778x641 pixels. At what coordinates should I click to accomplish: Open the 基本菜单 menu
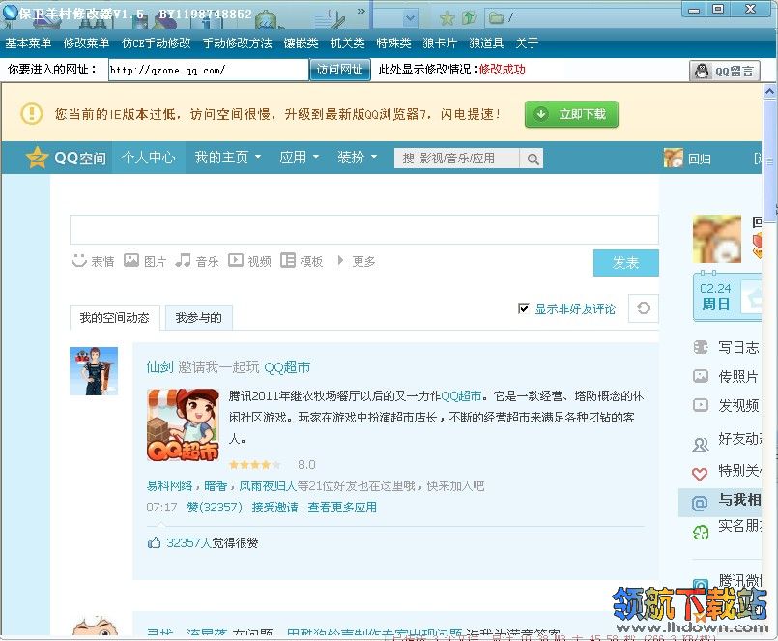click(28, 44)
